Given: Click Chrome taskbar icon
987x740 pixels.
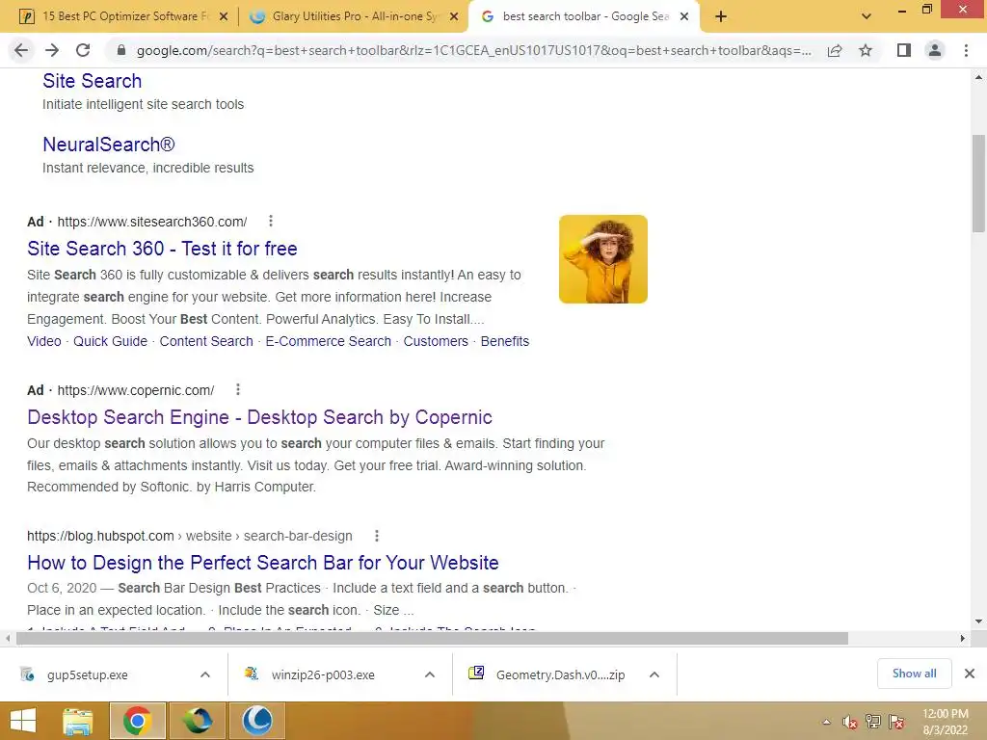Looking at the screenshot, I should tap(137, 721).
